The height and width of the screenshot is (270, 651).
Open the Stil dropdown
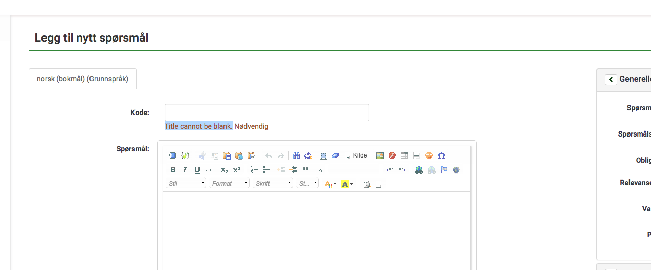(x=187, y=183)
